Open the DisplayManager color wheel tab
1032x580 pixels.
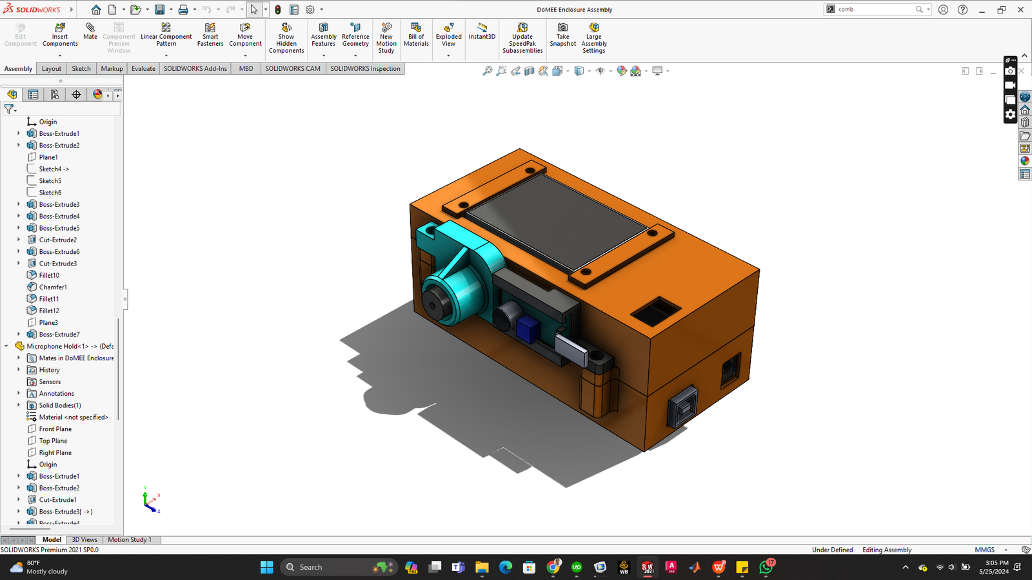(97, 95)
